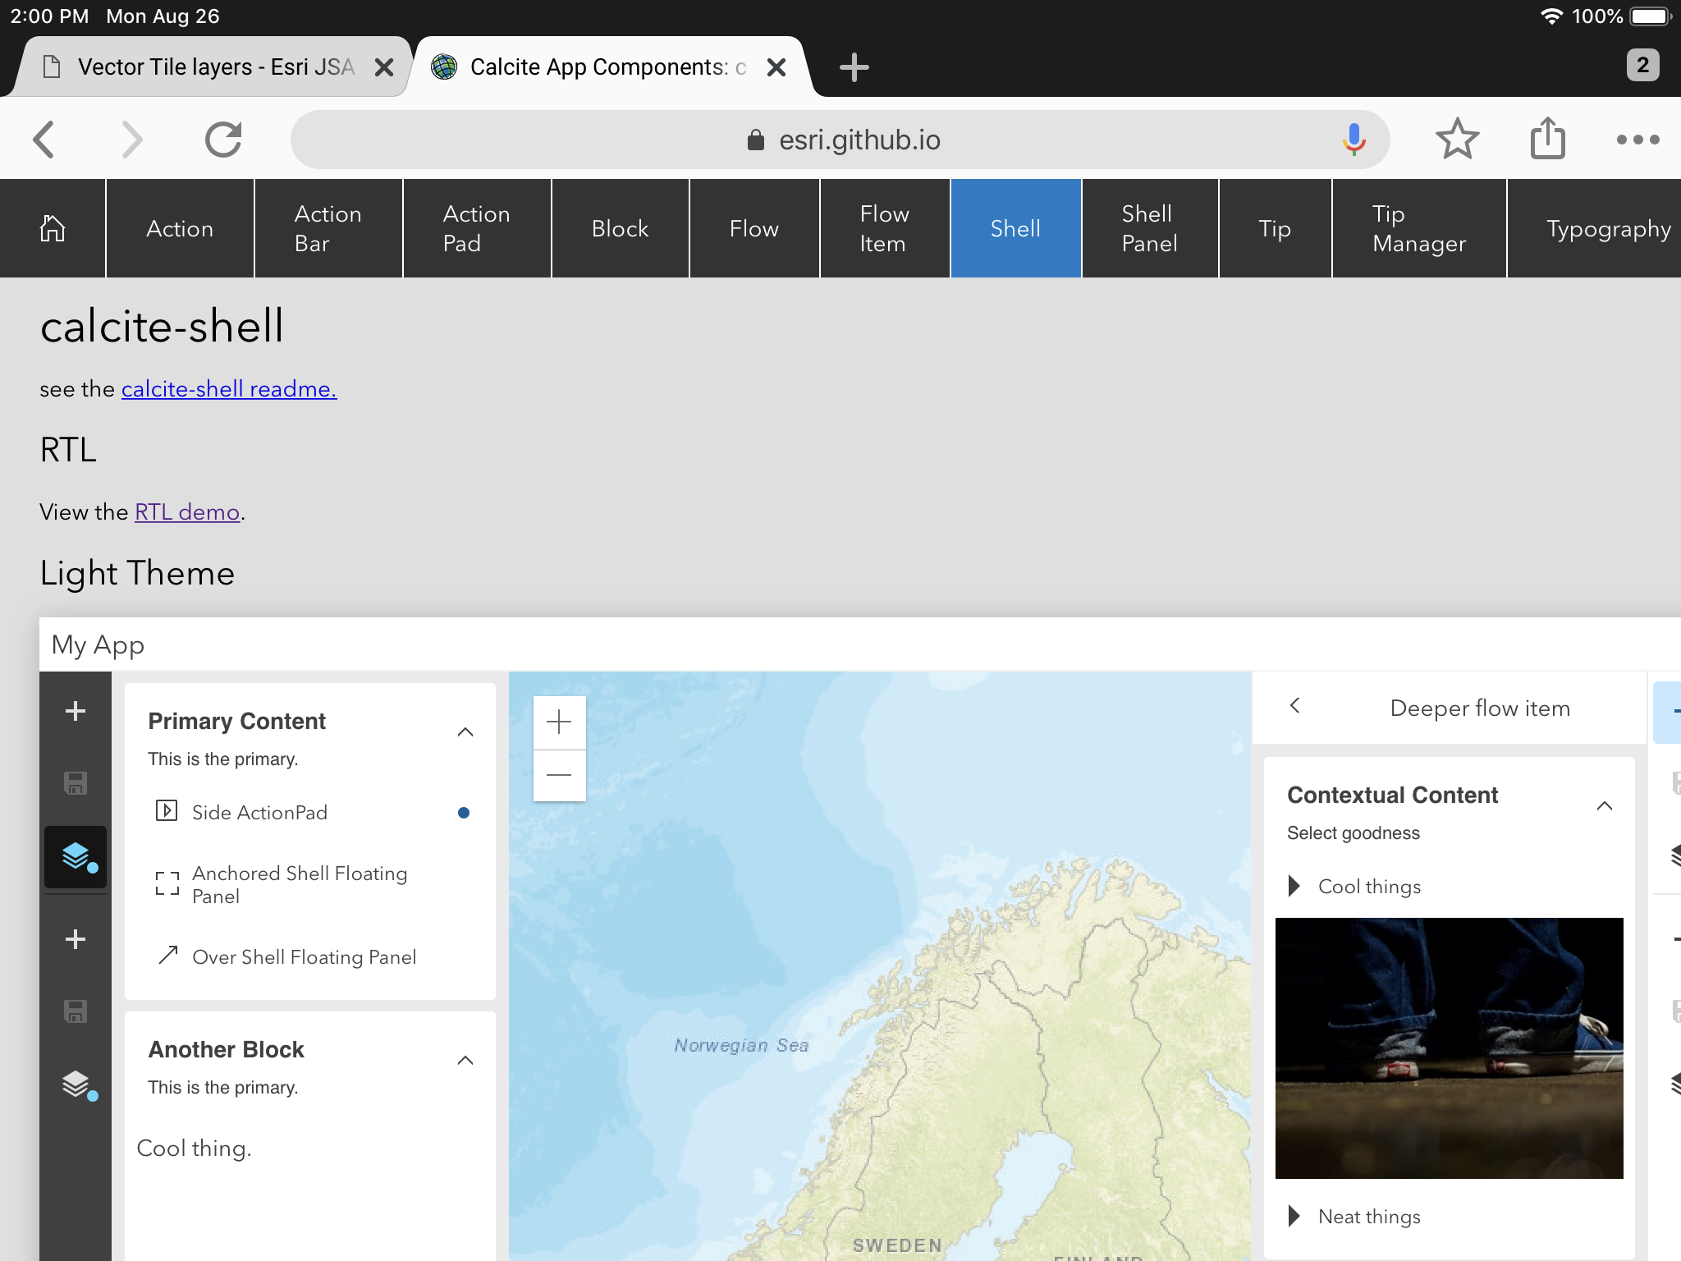Image resolution: width=1681 pixels, height=1261 pixels.
Task: Reload the current page
Action: tap(223, 140)
